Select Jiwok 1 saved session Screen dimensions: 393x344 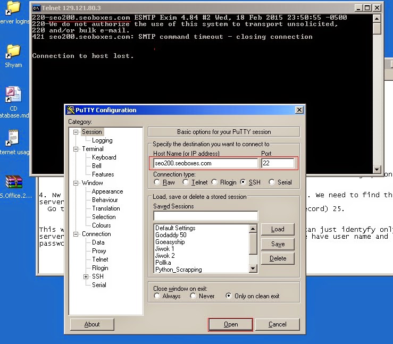pyautogui.click(x=165, y=249)
